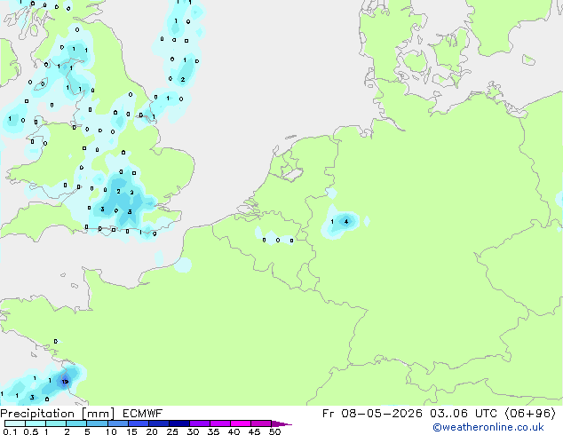Open the weatheronline.co.uk credit link

[x=488, y=427]
